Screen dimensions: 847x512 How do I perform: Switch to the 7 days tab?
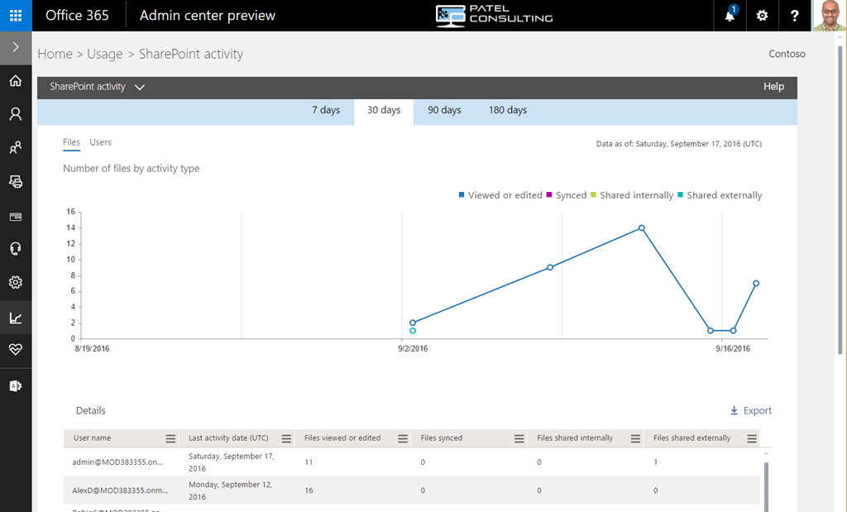pos(326,110)
